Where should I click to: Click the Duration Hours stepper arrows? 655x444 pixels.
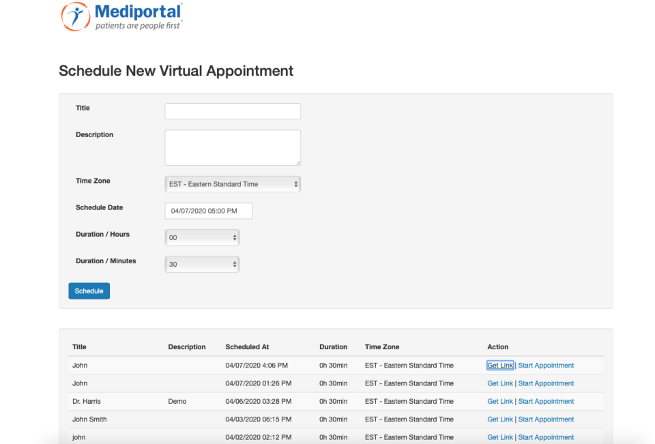234,237
